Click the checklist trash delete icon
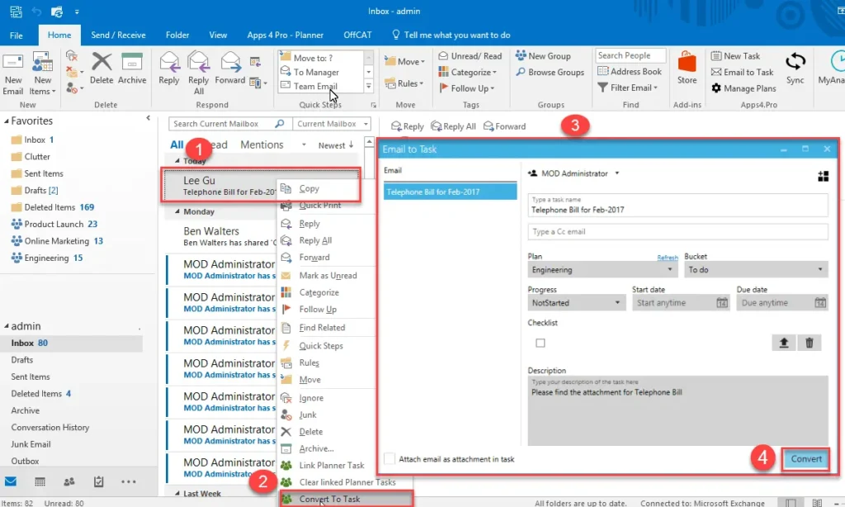 point(810,343)
